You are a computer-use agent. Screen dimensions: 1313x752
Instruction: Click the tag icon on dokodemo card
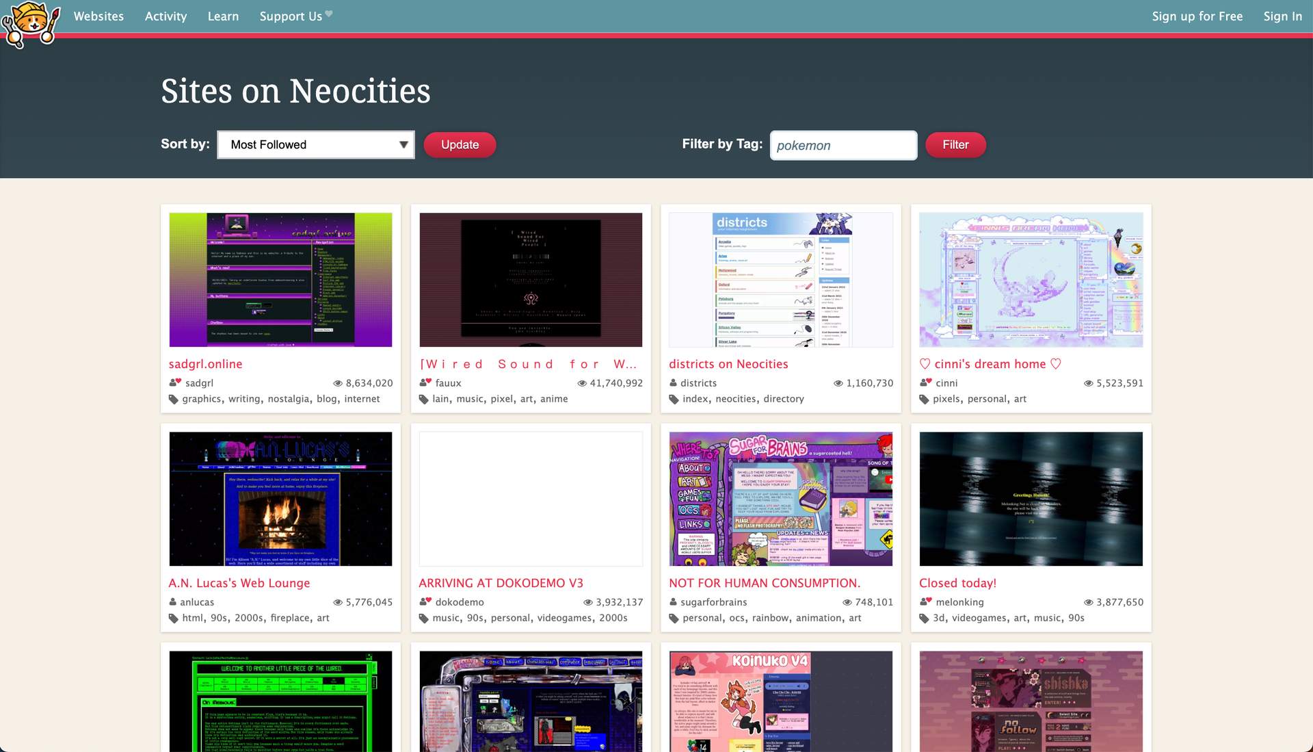click(x=424, y=619)
